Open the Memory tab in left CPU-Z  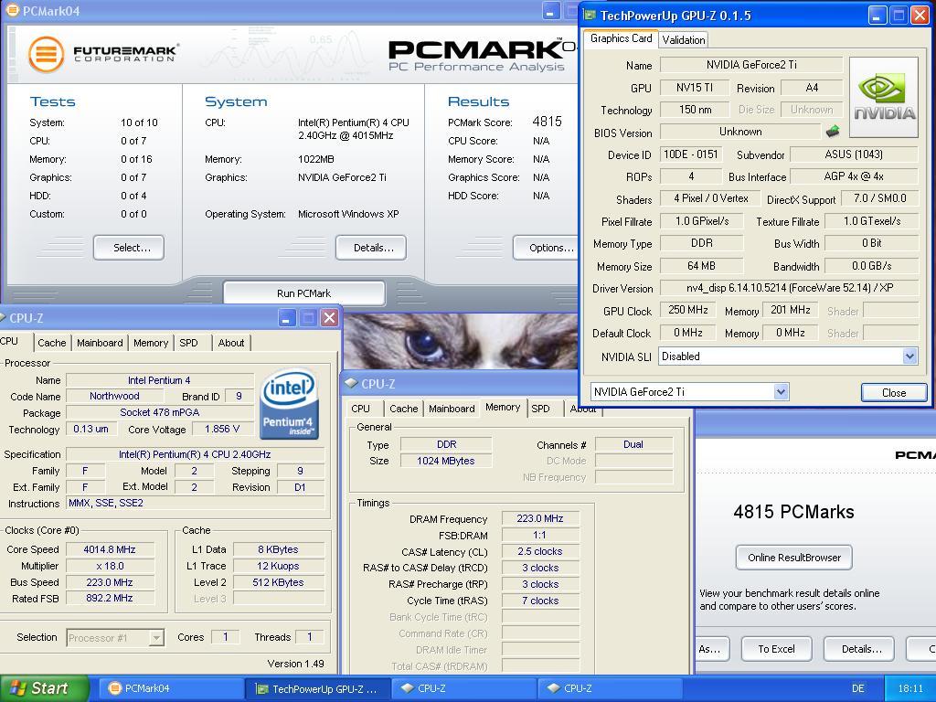(x=151, y=343)
